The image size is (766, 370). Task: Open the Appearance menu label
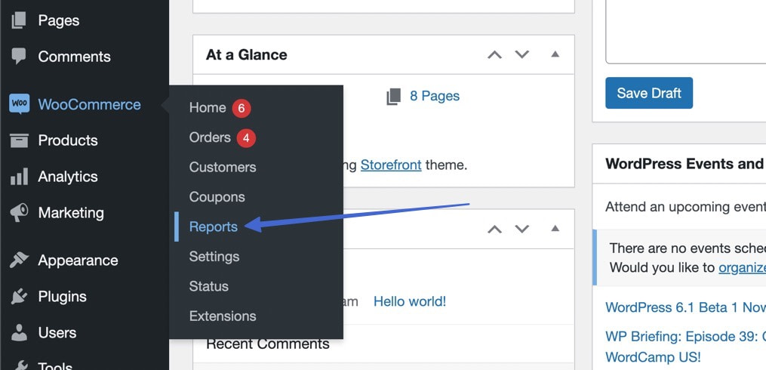[78, 260]
